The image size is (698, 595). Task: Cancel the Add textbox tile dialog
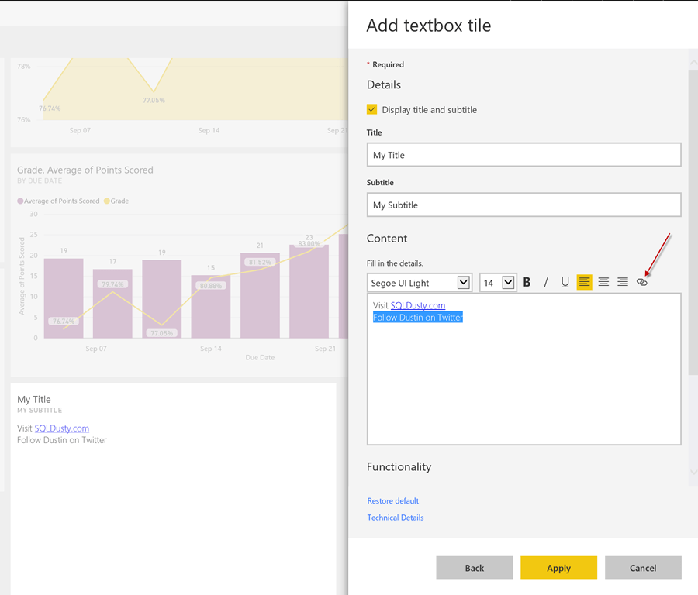[x=643, y=567]
